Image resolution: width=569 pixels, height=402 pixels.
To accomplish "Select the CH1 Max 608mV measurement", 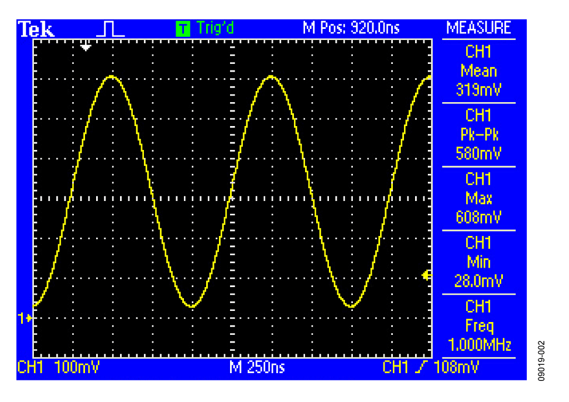I will point(478,198).
